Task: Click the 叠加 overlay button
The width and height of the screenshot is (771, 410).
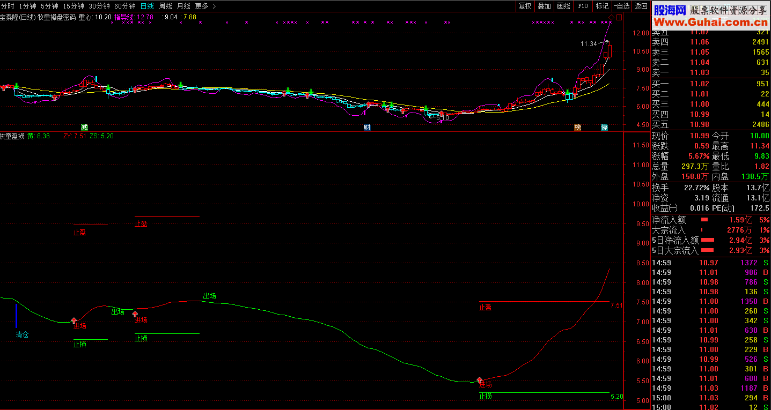Action: click(x=544, y=6)
